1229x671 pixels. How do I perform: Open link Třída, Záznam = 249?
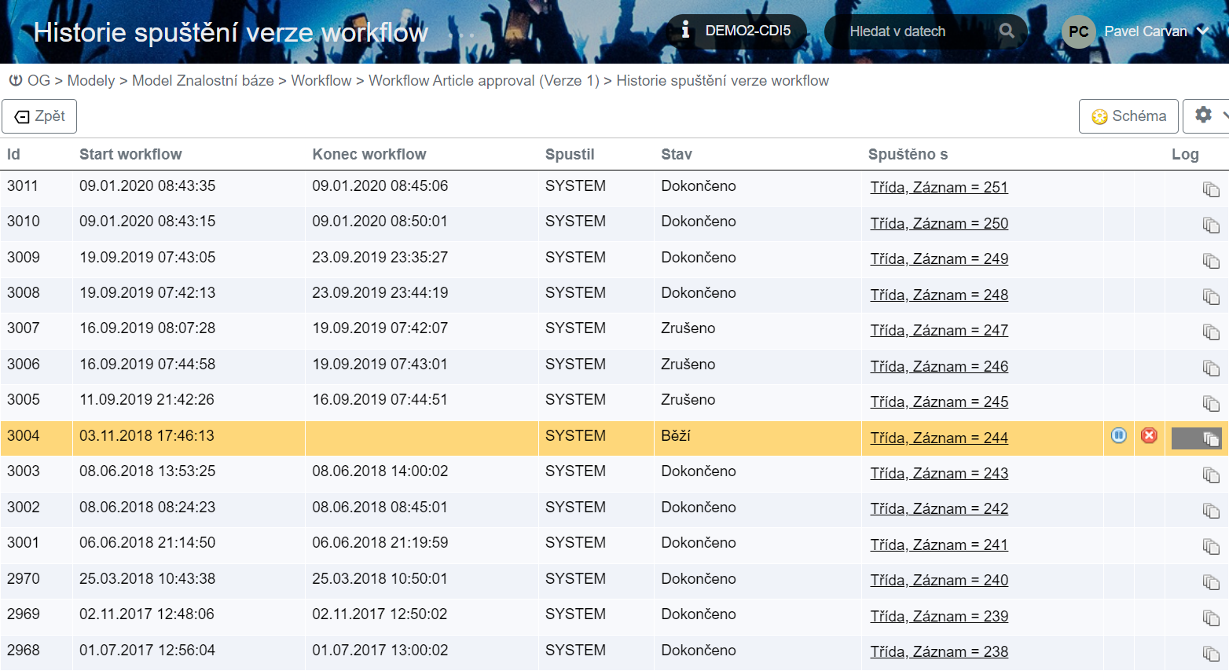click(x=939, y=258)
